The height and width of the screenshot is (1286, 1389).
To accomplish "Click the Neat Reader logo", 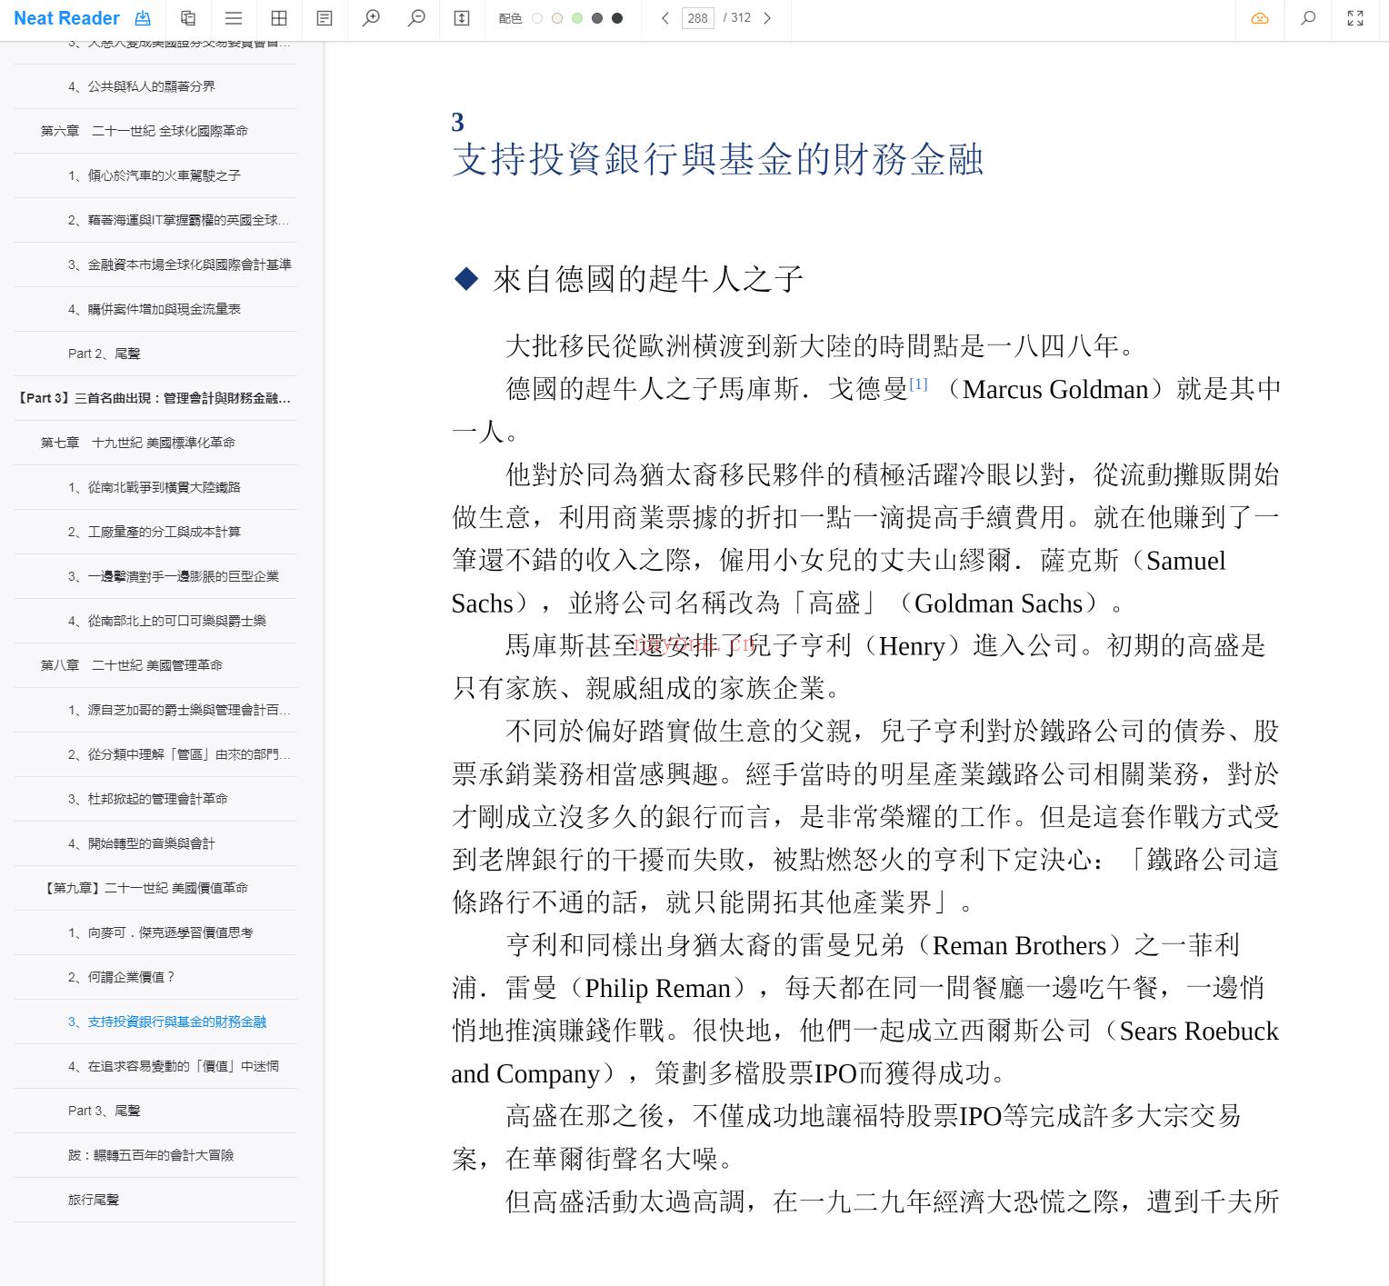I will pyautogui.click(x=66, y=18).
